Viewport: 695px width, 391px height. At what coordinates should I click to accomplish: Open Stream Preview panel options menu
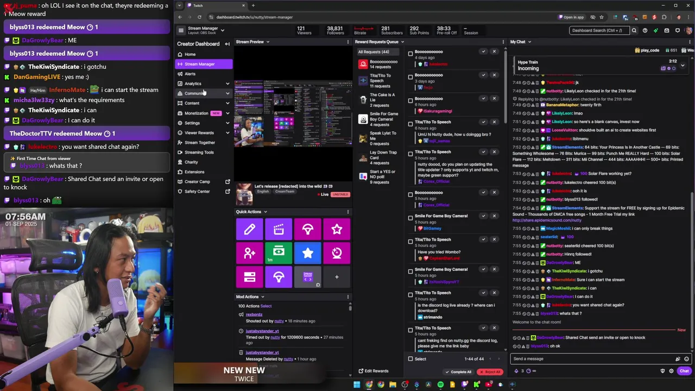tap(348, 42)
